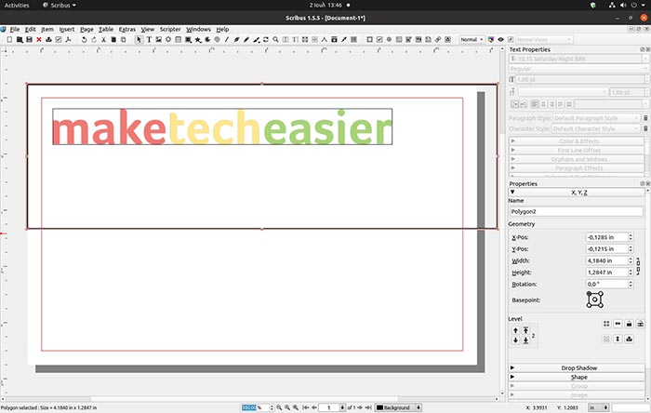This screenshot has width=651, height=413.
Task: Select the Render Frame tool
Action: pos(168,39)
